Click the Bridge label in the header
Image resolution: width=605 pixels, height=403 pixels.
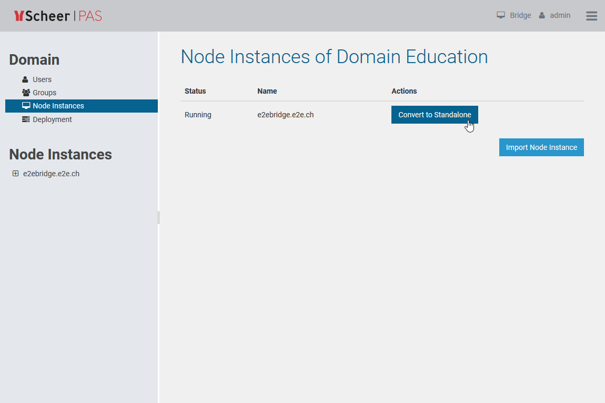[x=519, y=15]
